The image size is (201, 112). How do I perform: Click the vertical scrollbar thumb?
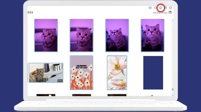click(173, 89)
